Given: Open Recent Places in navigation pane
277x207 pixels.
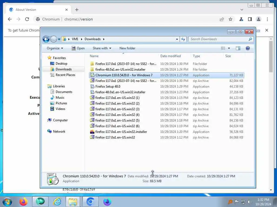Looking at the screenshot, I should [65, 75].
